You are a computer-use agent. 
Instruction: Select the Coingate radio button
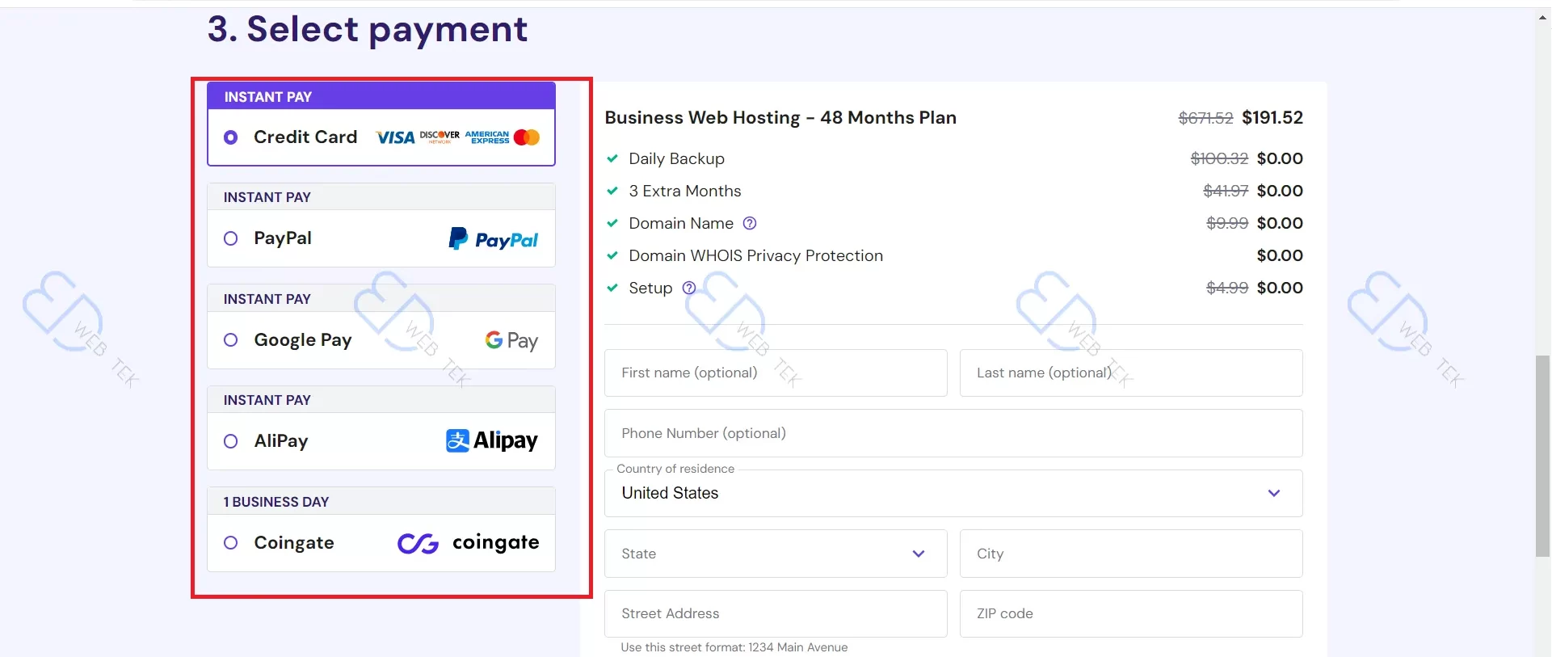231,543
